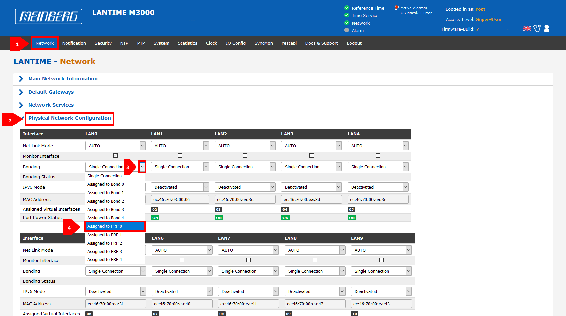566x316 pixels.
Task: Click the gray Alarm status indicator
Action: point(347,30)
